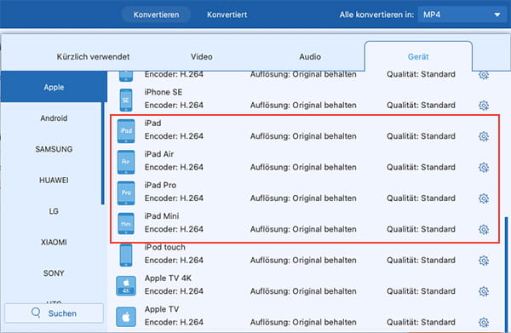Click the iPhone SE device icon

coord(126,100)
